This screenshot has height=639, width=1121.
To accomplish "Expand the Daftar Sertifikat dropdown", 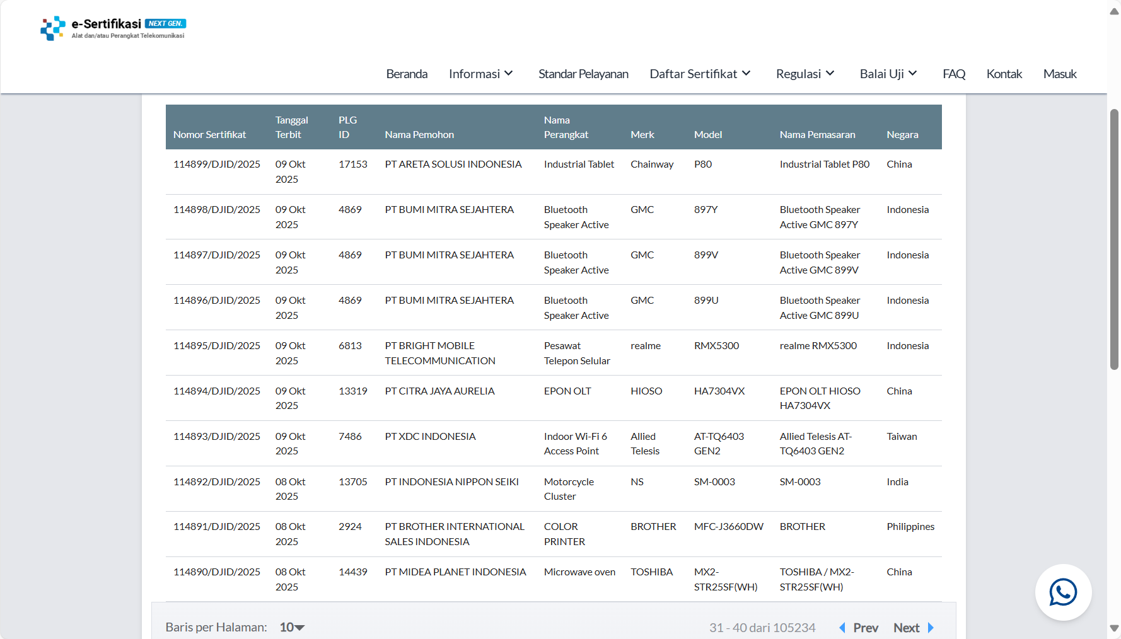I will [x=700, y=74].
